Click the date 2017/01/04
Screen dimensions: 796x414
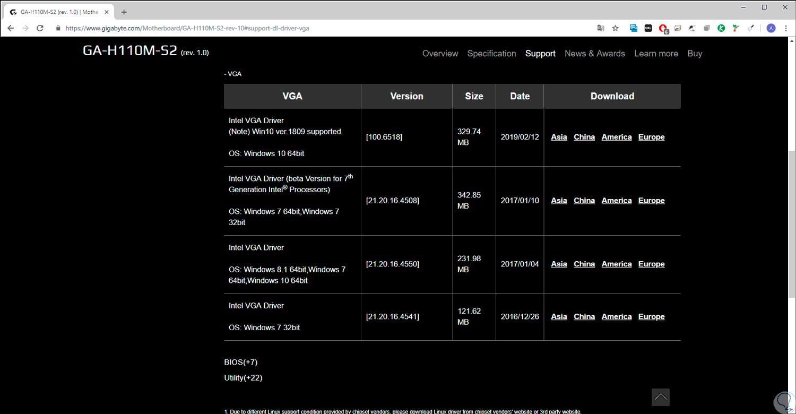click(x=520, y=264)
